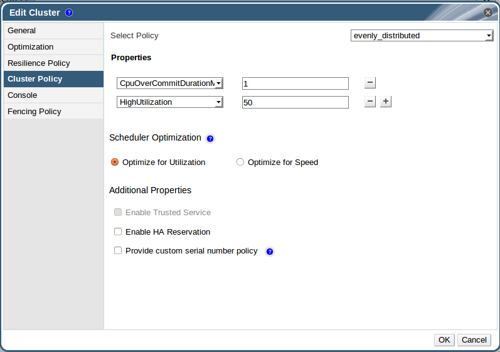
Task: Click the Scheduler Optimization help icon
Action: click(210, 139)
